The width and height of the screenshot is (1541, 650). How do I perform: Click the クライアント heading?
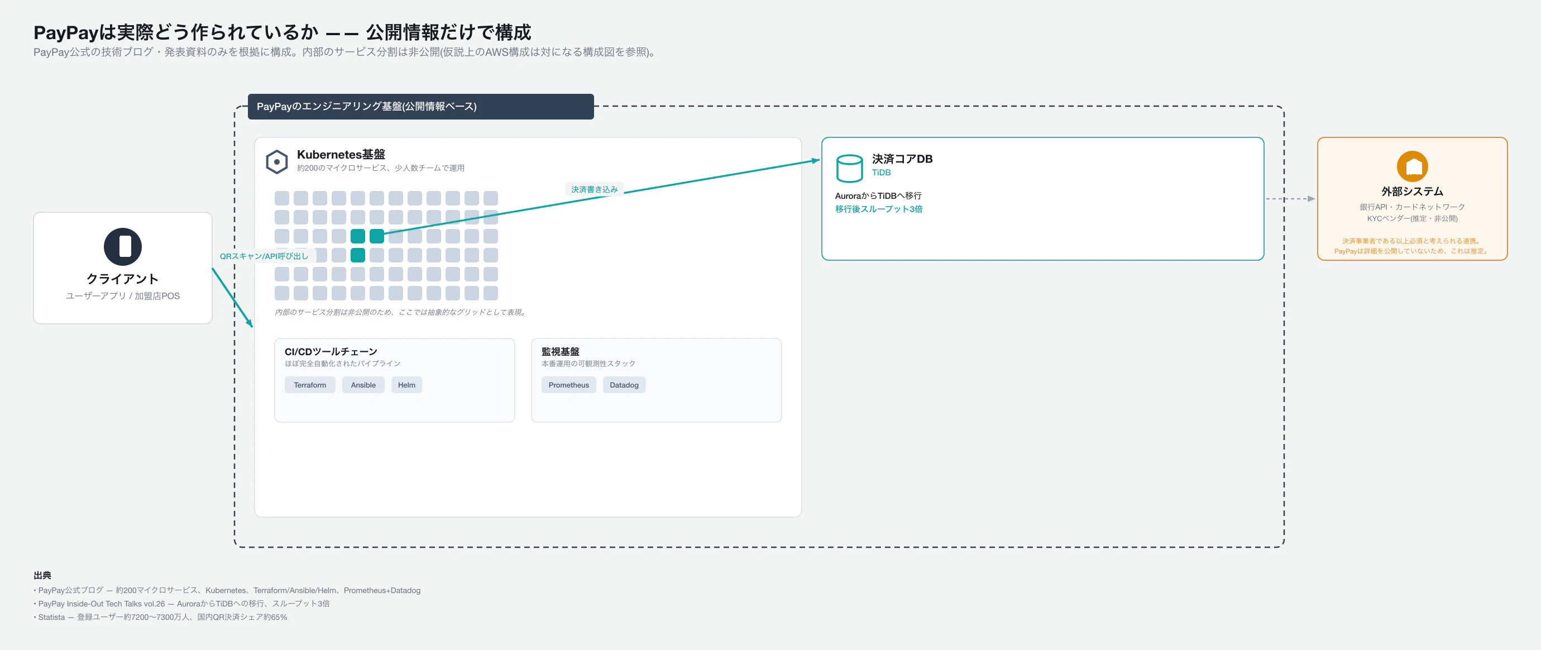click(123, 279)
